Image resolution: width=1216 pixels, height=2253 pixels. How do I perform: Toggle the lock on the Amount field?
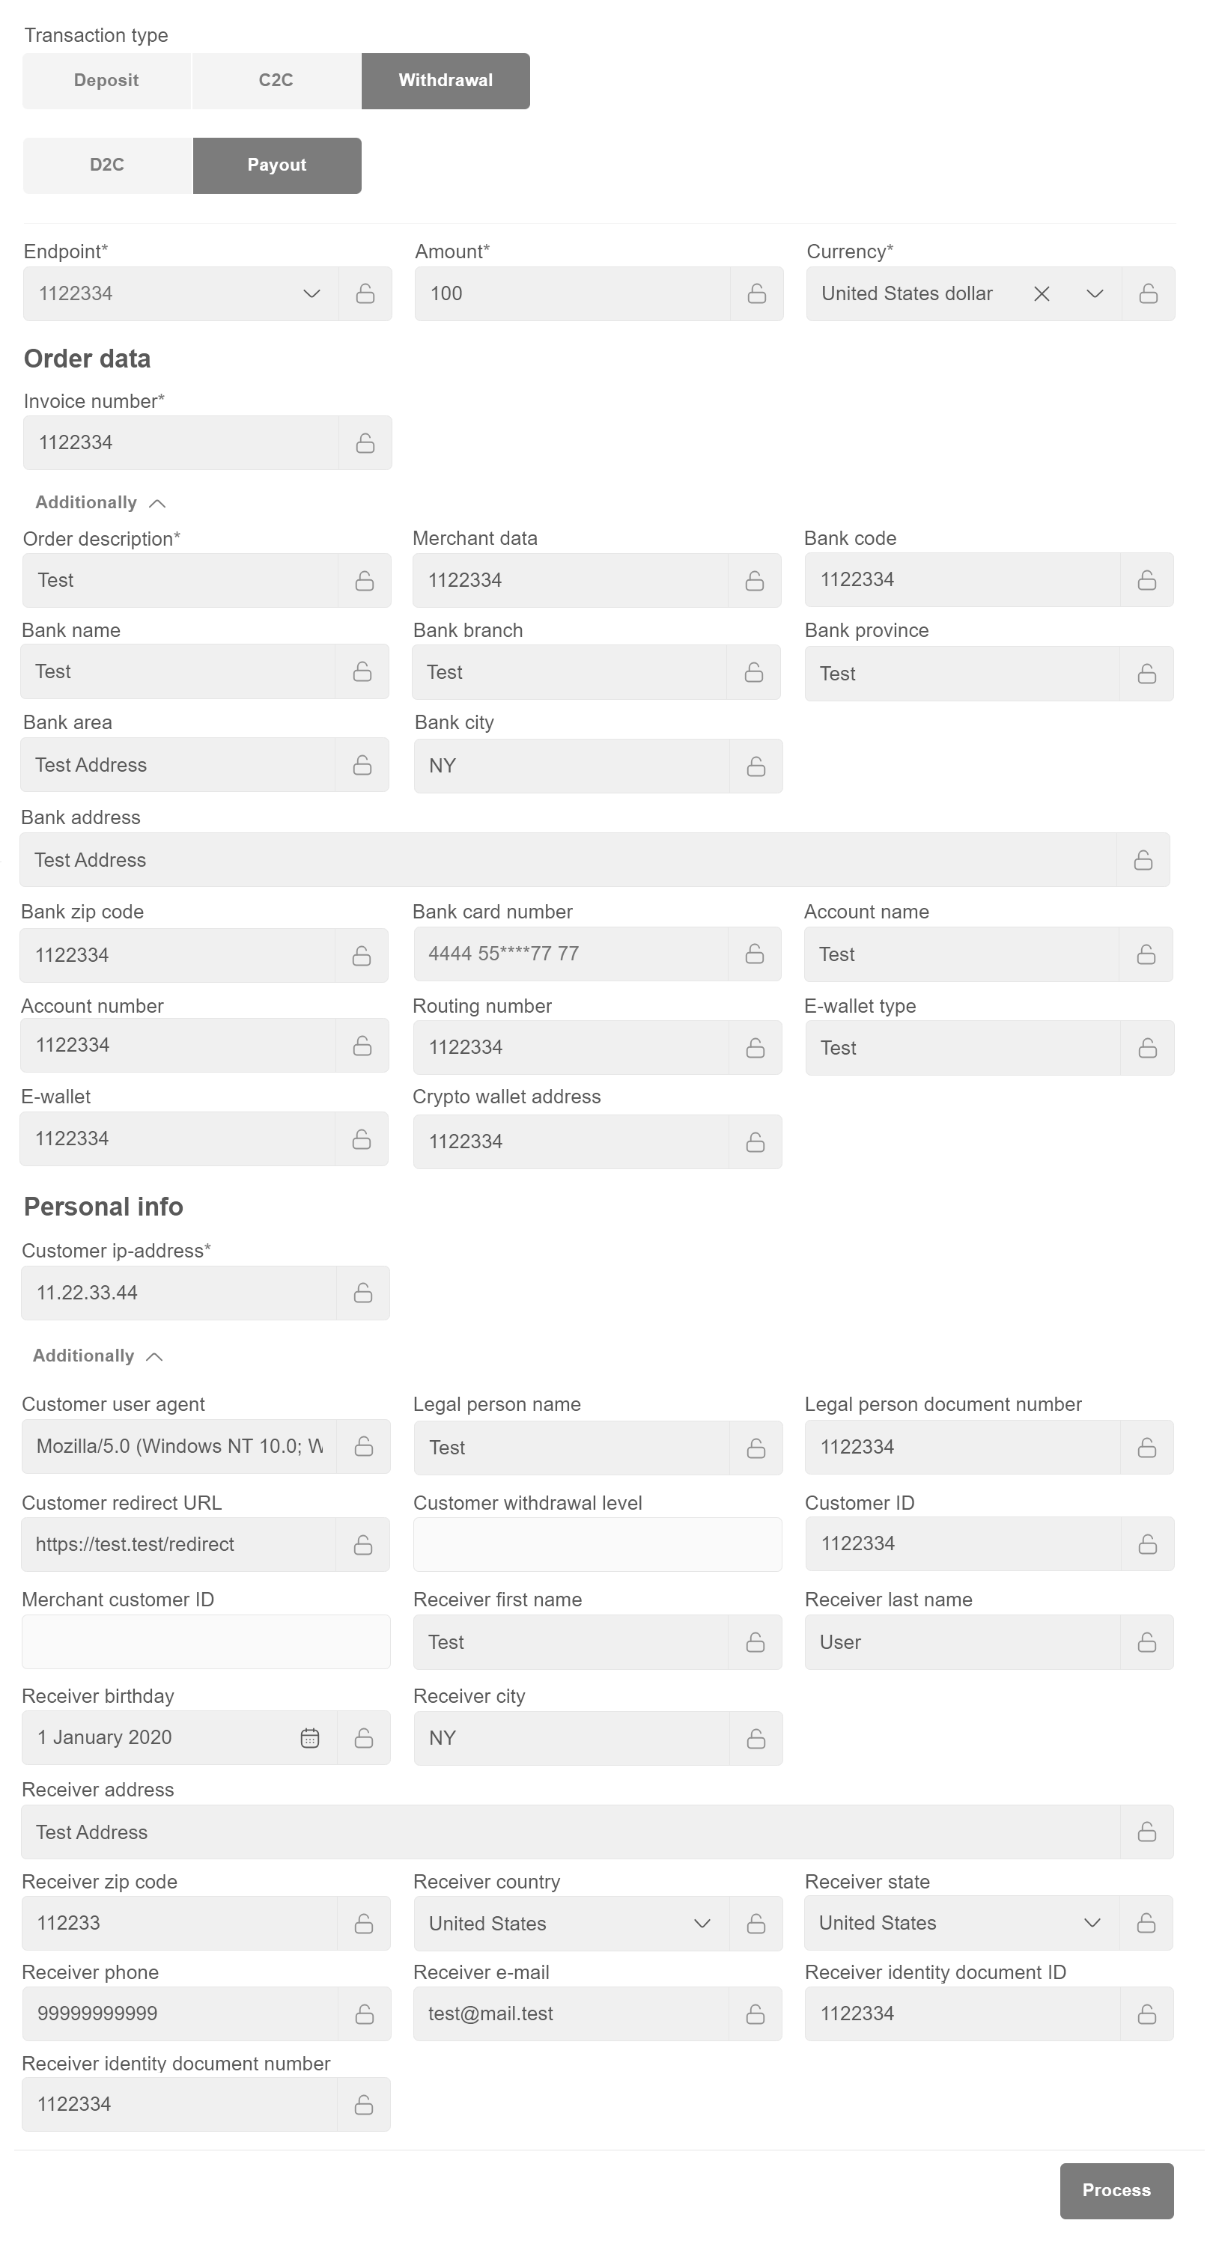tap(757, 294)
